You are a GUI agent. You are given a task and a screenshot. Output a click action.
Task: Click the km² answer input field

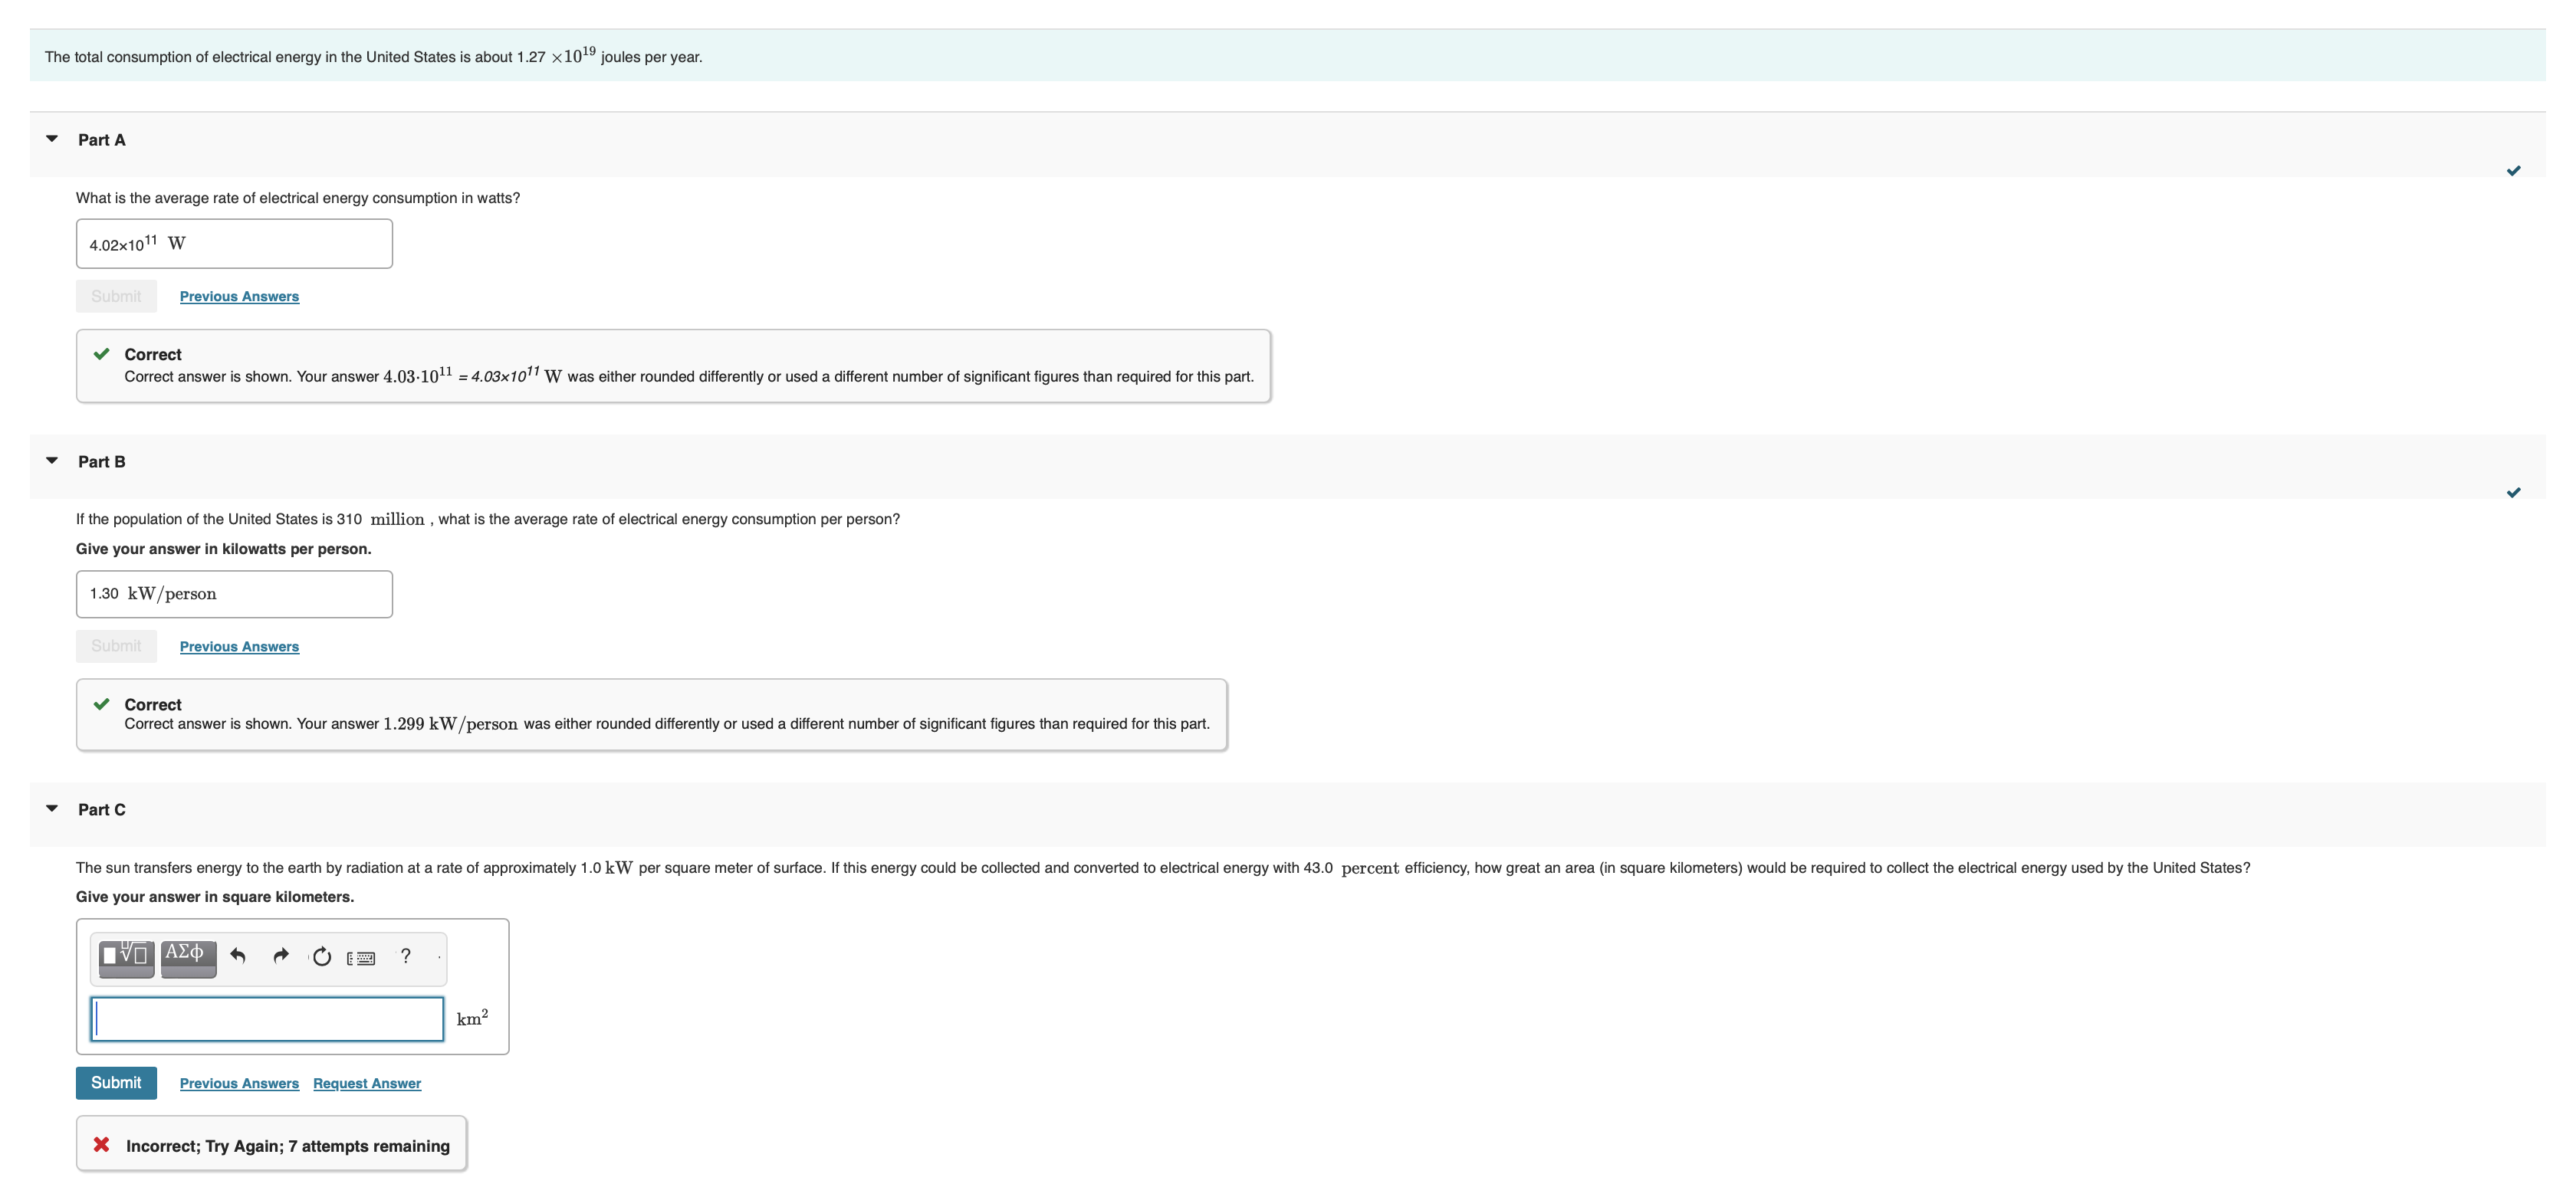click(x=267, y=1019)
